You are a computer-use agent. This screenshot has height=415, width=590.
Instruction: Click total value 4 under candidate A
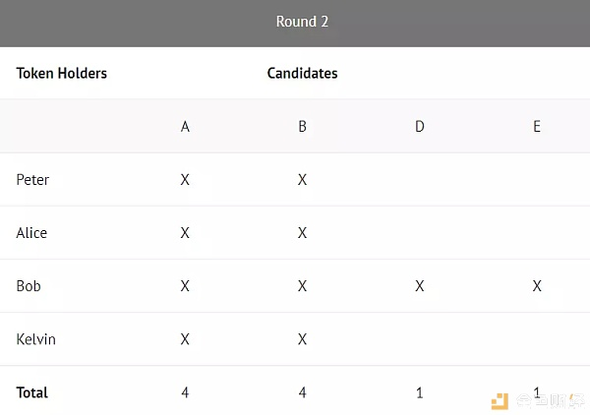185,392
